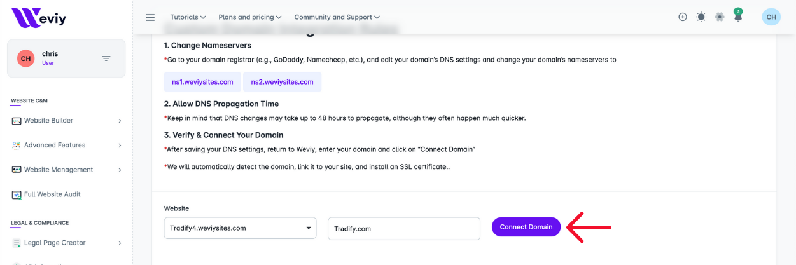Open the Website select dropdown

pyautogui.click(x=240, y=228)
